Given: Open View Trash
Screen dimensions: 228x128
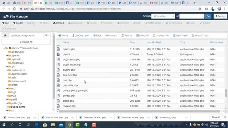Looking at the screenshot, I should (x=180, y=36).
